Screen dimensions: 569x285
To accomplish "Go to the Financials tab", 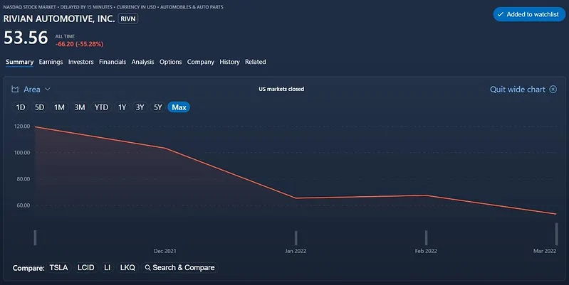I will click(113, 62).
